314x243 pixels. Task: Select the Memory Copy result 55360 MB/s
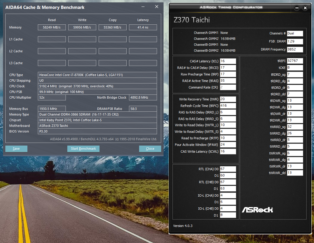(113, 27)
